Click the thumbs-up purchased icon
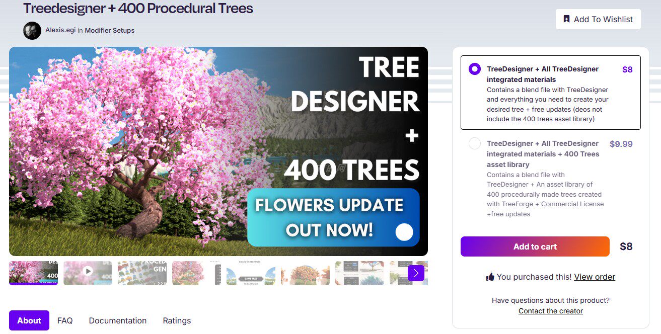This screenshot has height=334, width=661. (x=490, y=277)
